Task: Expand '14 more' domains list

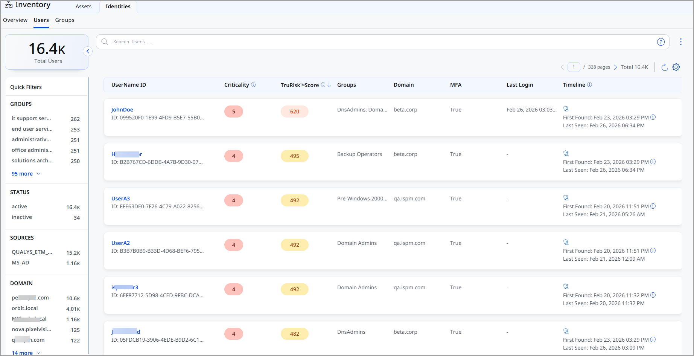Action: (26, 353)
